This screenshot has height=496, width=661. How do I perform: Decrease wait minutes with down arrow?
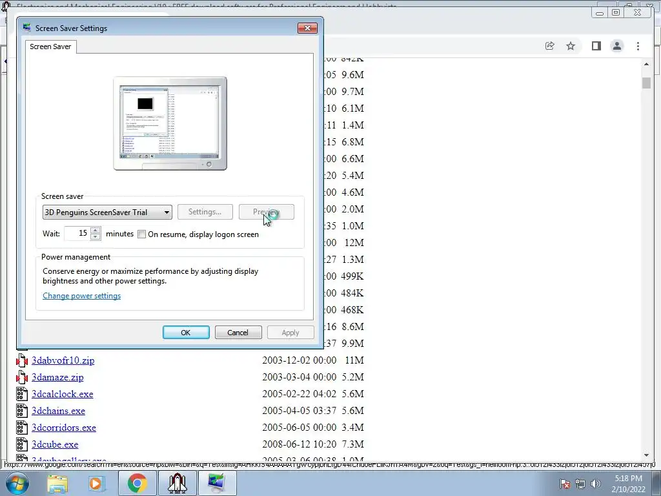click(96, 237)
